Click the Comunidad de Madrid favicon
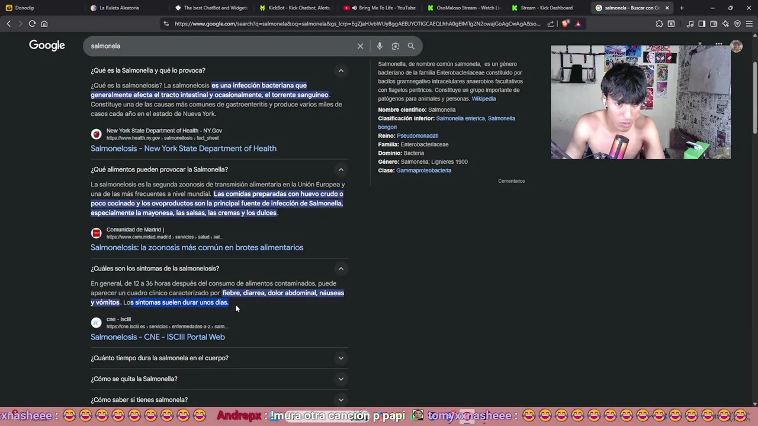Screen dimensions: 758x426 coord(96,233)
